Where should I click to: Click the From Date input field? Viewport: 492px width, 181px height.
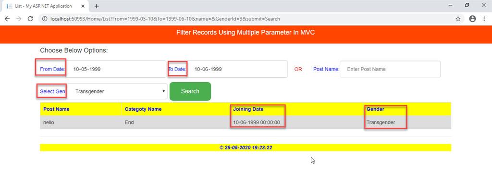point(115,69)
